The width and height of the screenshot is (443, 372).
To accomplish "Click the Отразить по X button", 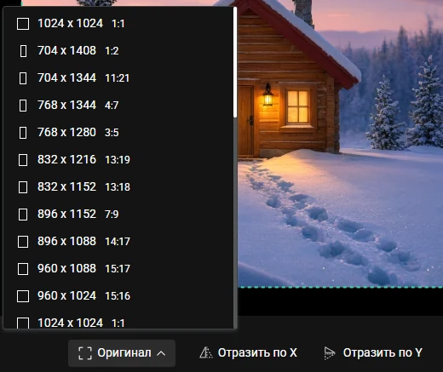I will coord(248,353).
